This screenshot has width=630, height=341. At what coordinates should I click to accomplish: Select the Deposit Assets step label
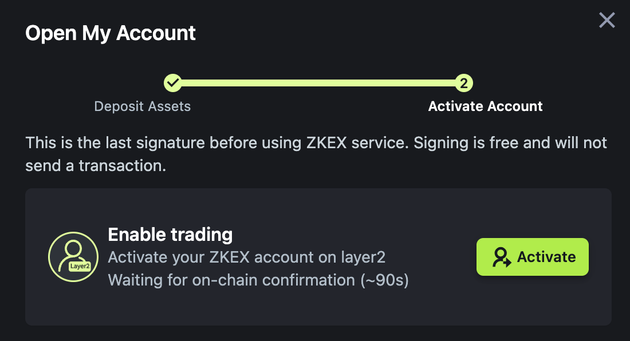142,106
